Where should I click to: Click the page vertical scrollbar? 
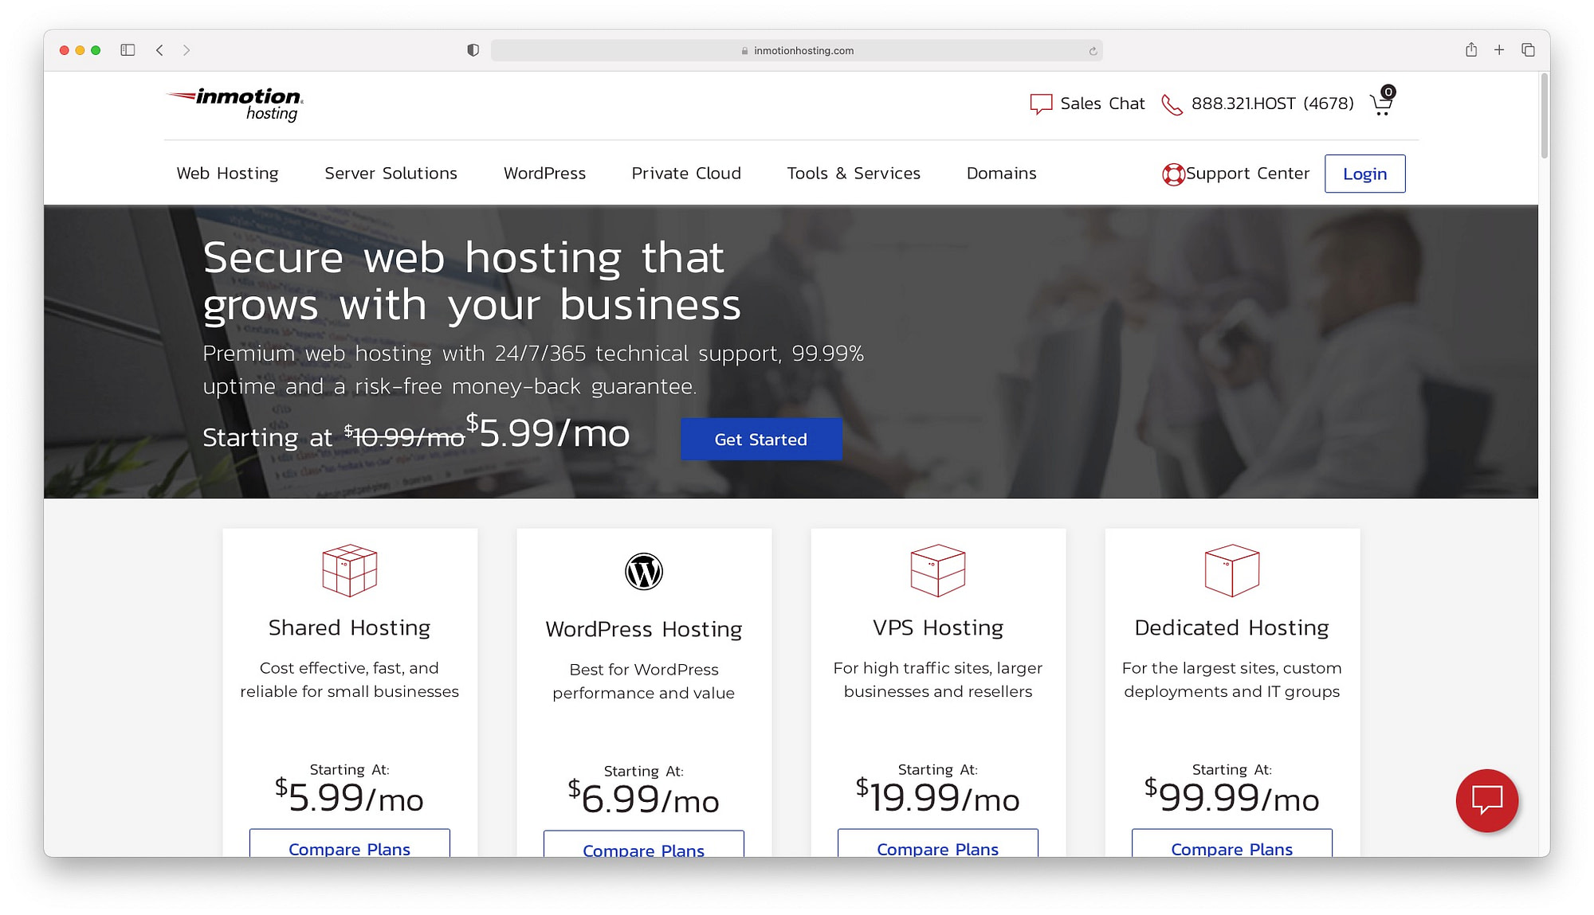[x=1545, y=115]
